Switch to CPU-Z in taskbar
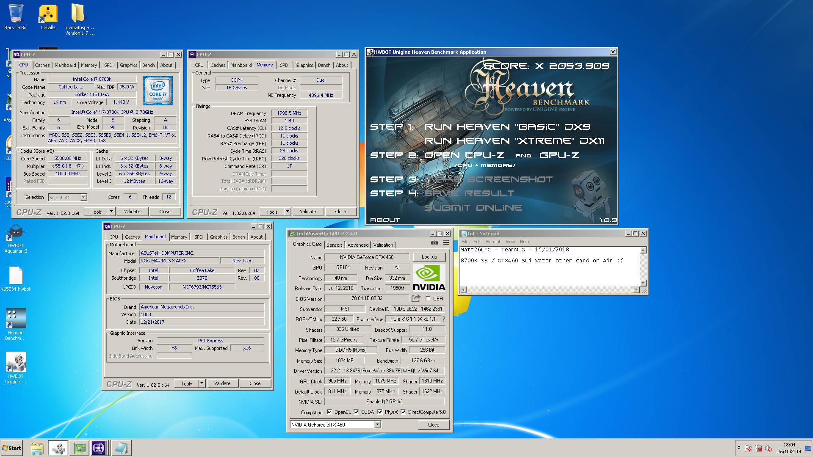 pyautogui.click(x=98, y=448)
